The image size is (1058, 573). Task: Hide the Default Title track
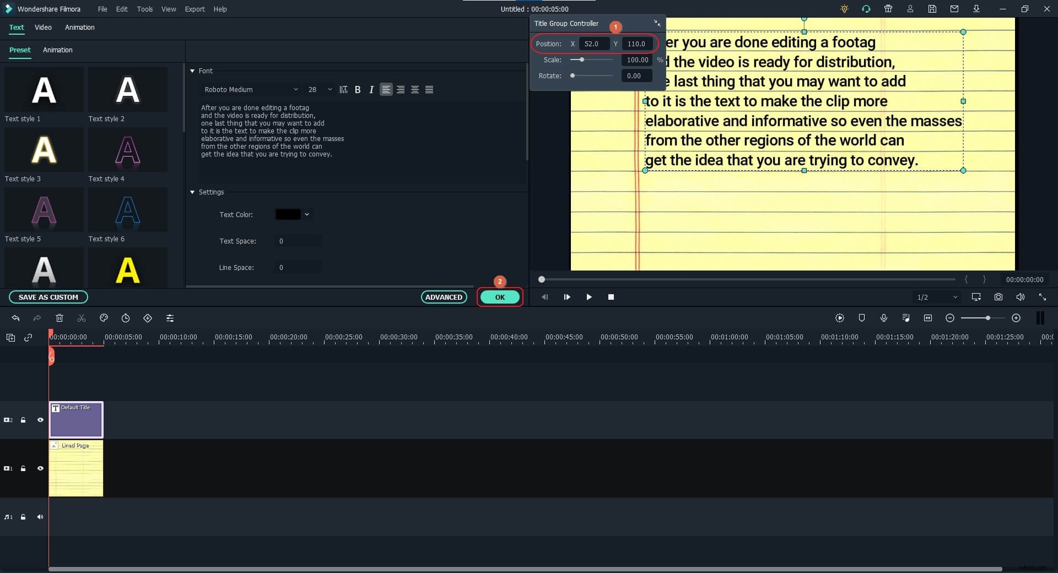[40, 420]
